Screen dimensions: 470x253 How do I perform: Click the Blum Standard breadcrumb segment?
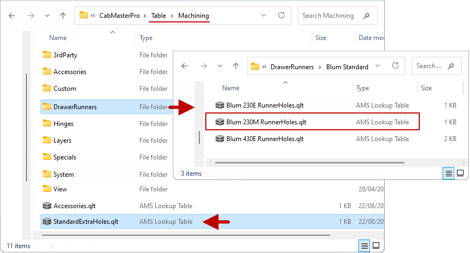tap(347, 67)
